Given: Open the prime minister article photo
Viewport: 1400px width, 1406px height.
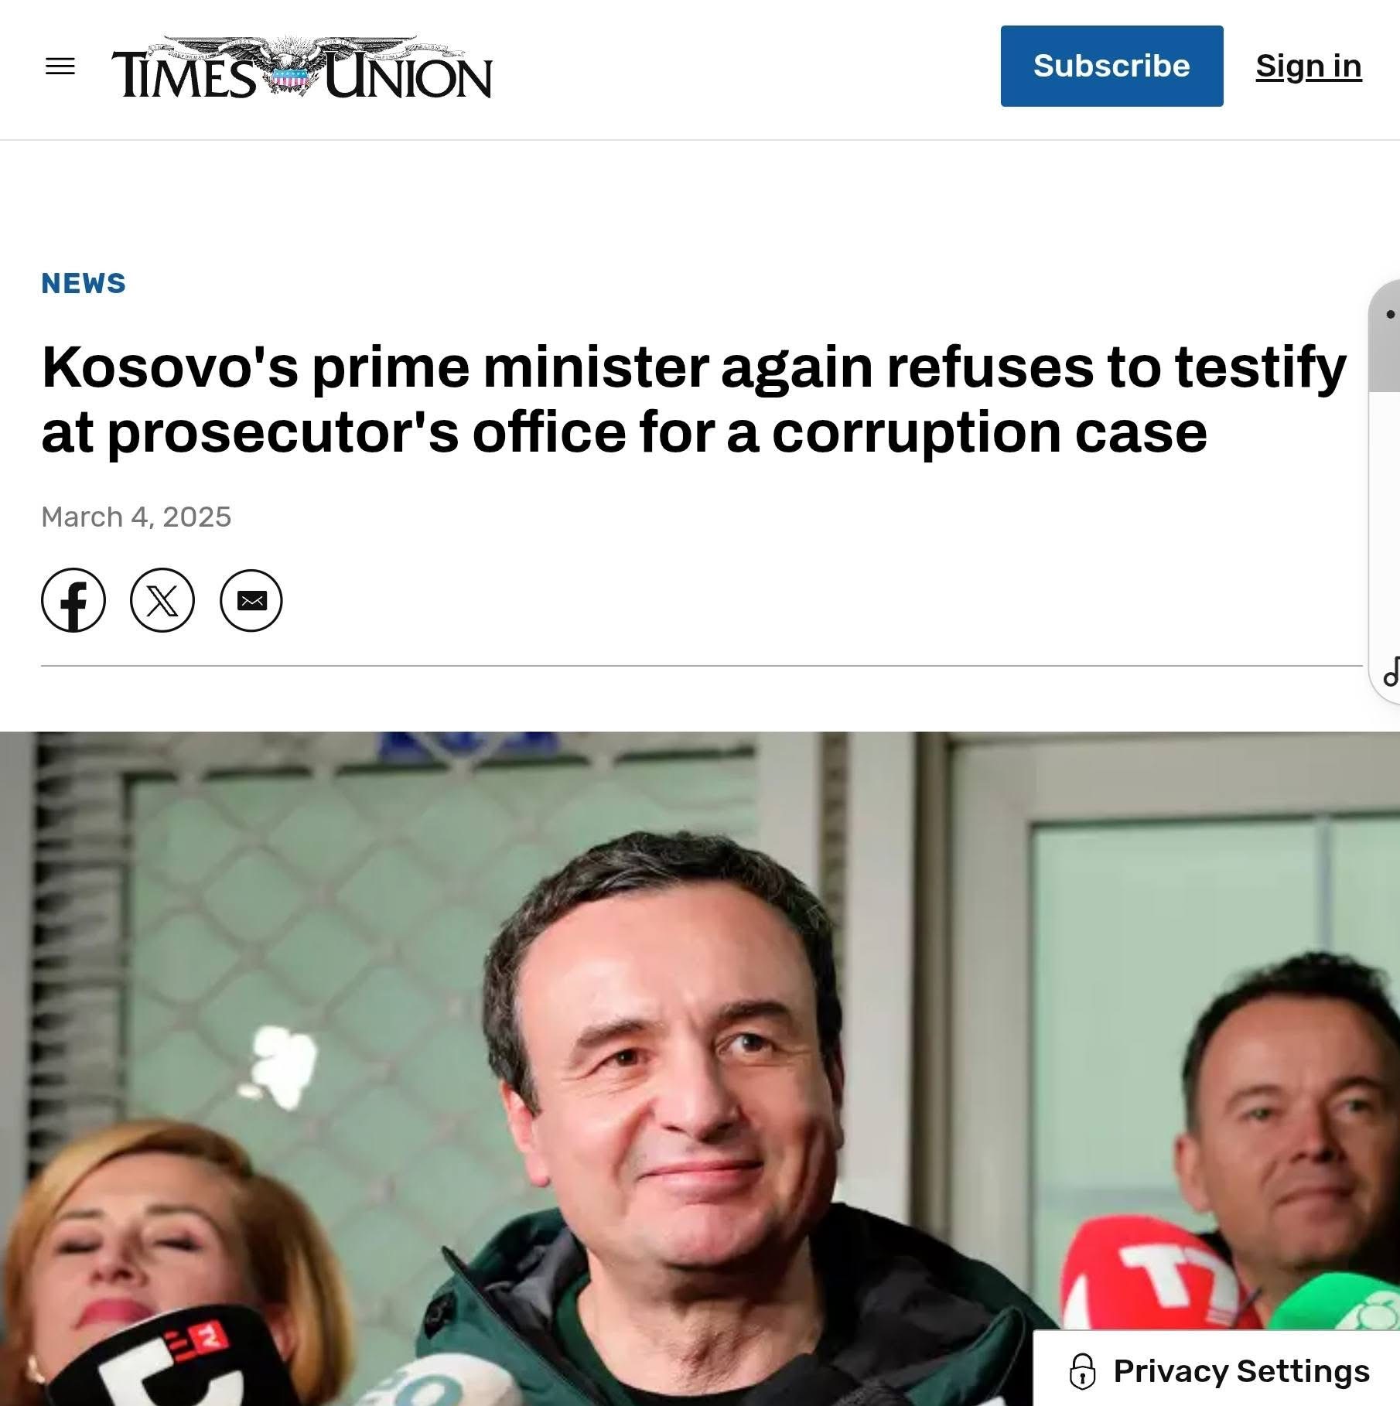Looking at the screenshot, I should tap(700, 1069).
